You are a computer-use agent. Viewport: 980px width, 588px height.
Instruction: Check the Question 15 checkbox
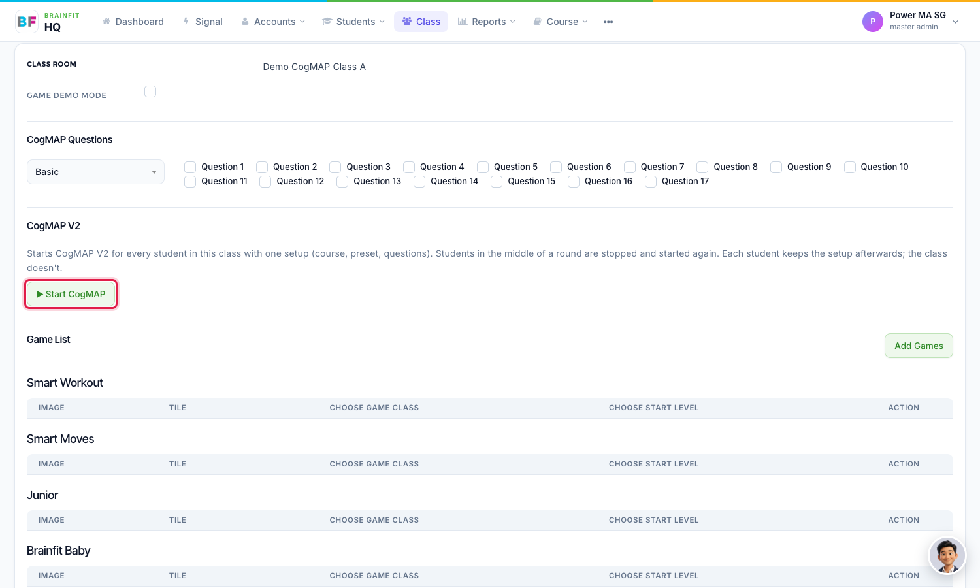(x=497, y=182)
